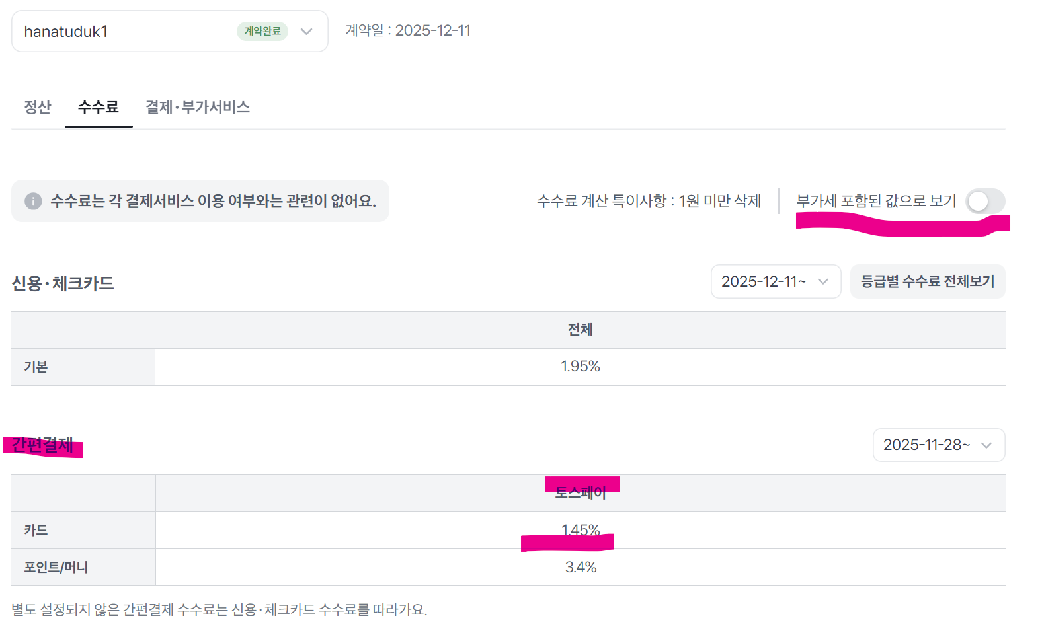Click the 3.4% 포인트/머니 fee value
Screen dimensions: 1042x633
pyautogui.click(x=580, y=567)
